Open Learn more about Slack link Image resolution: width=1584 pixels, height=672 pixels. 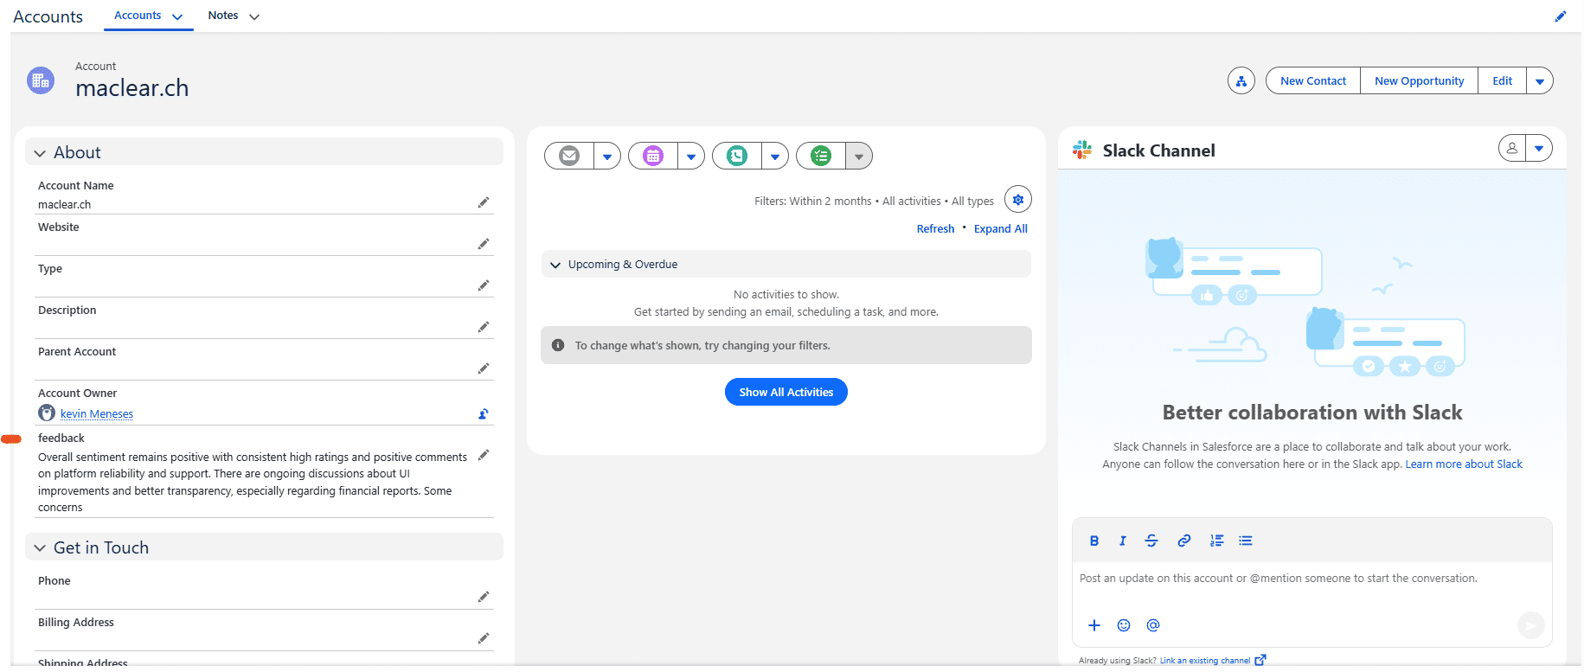pos(1464,464)
